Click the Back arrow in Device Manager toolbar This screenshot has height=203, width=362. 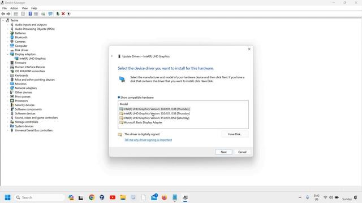click(x=3, y=14)
